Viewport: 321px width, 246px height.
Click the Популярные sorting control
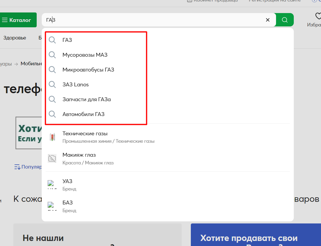28,167
